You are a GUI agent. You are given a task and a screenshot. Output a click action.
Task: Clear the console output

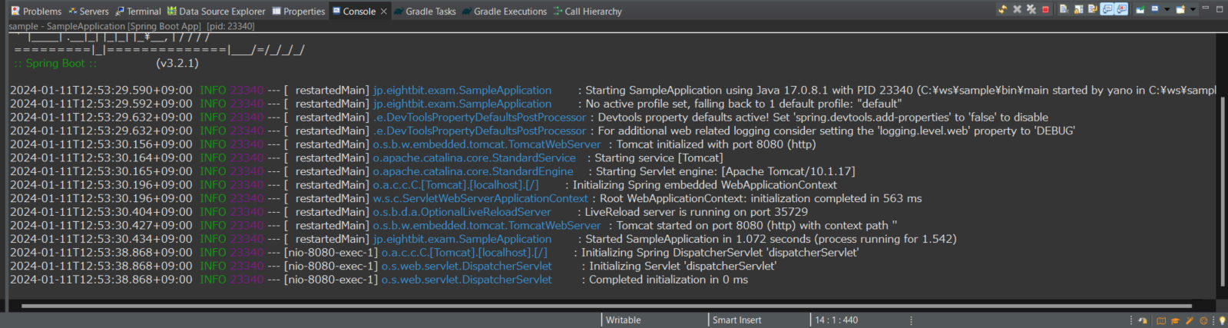tap(1064, 9)
